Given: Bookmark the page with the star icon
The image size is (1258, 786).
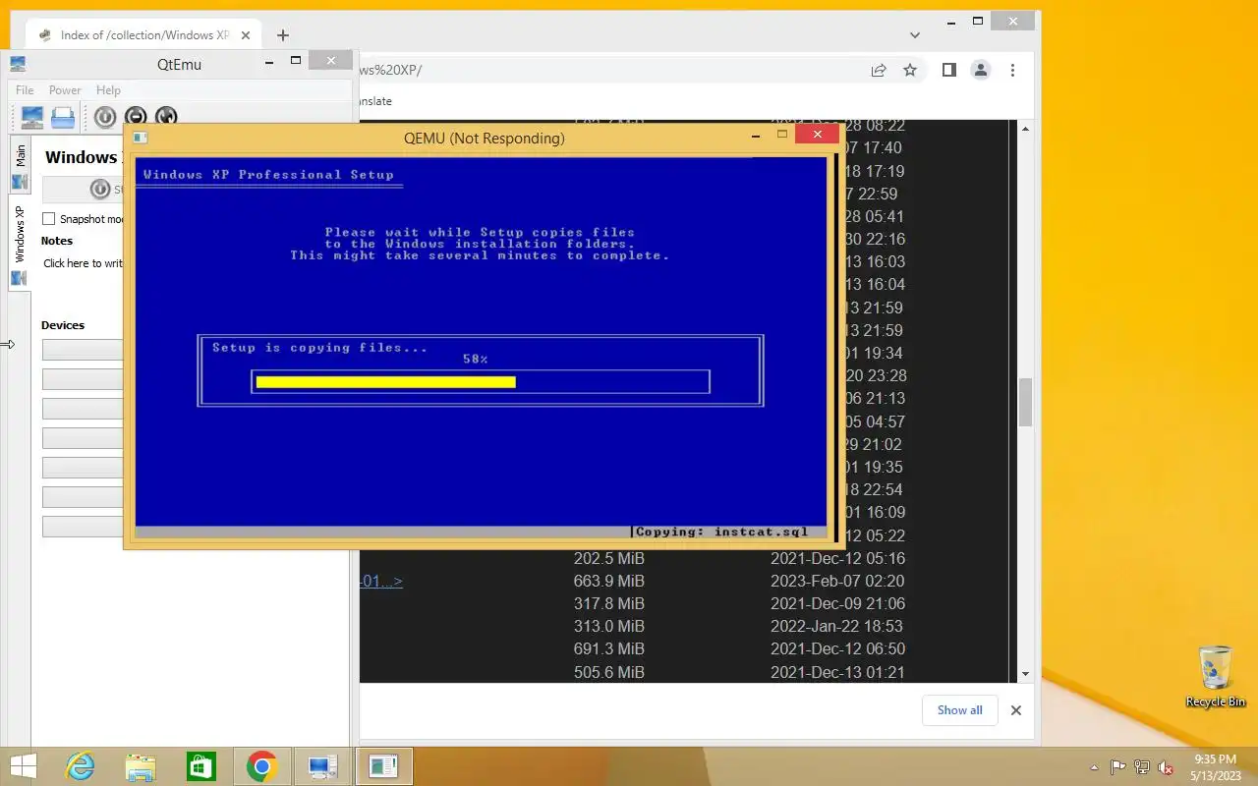Looking at the screenshot, I should [x=910, y=70].
